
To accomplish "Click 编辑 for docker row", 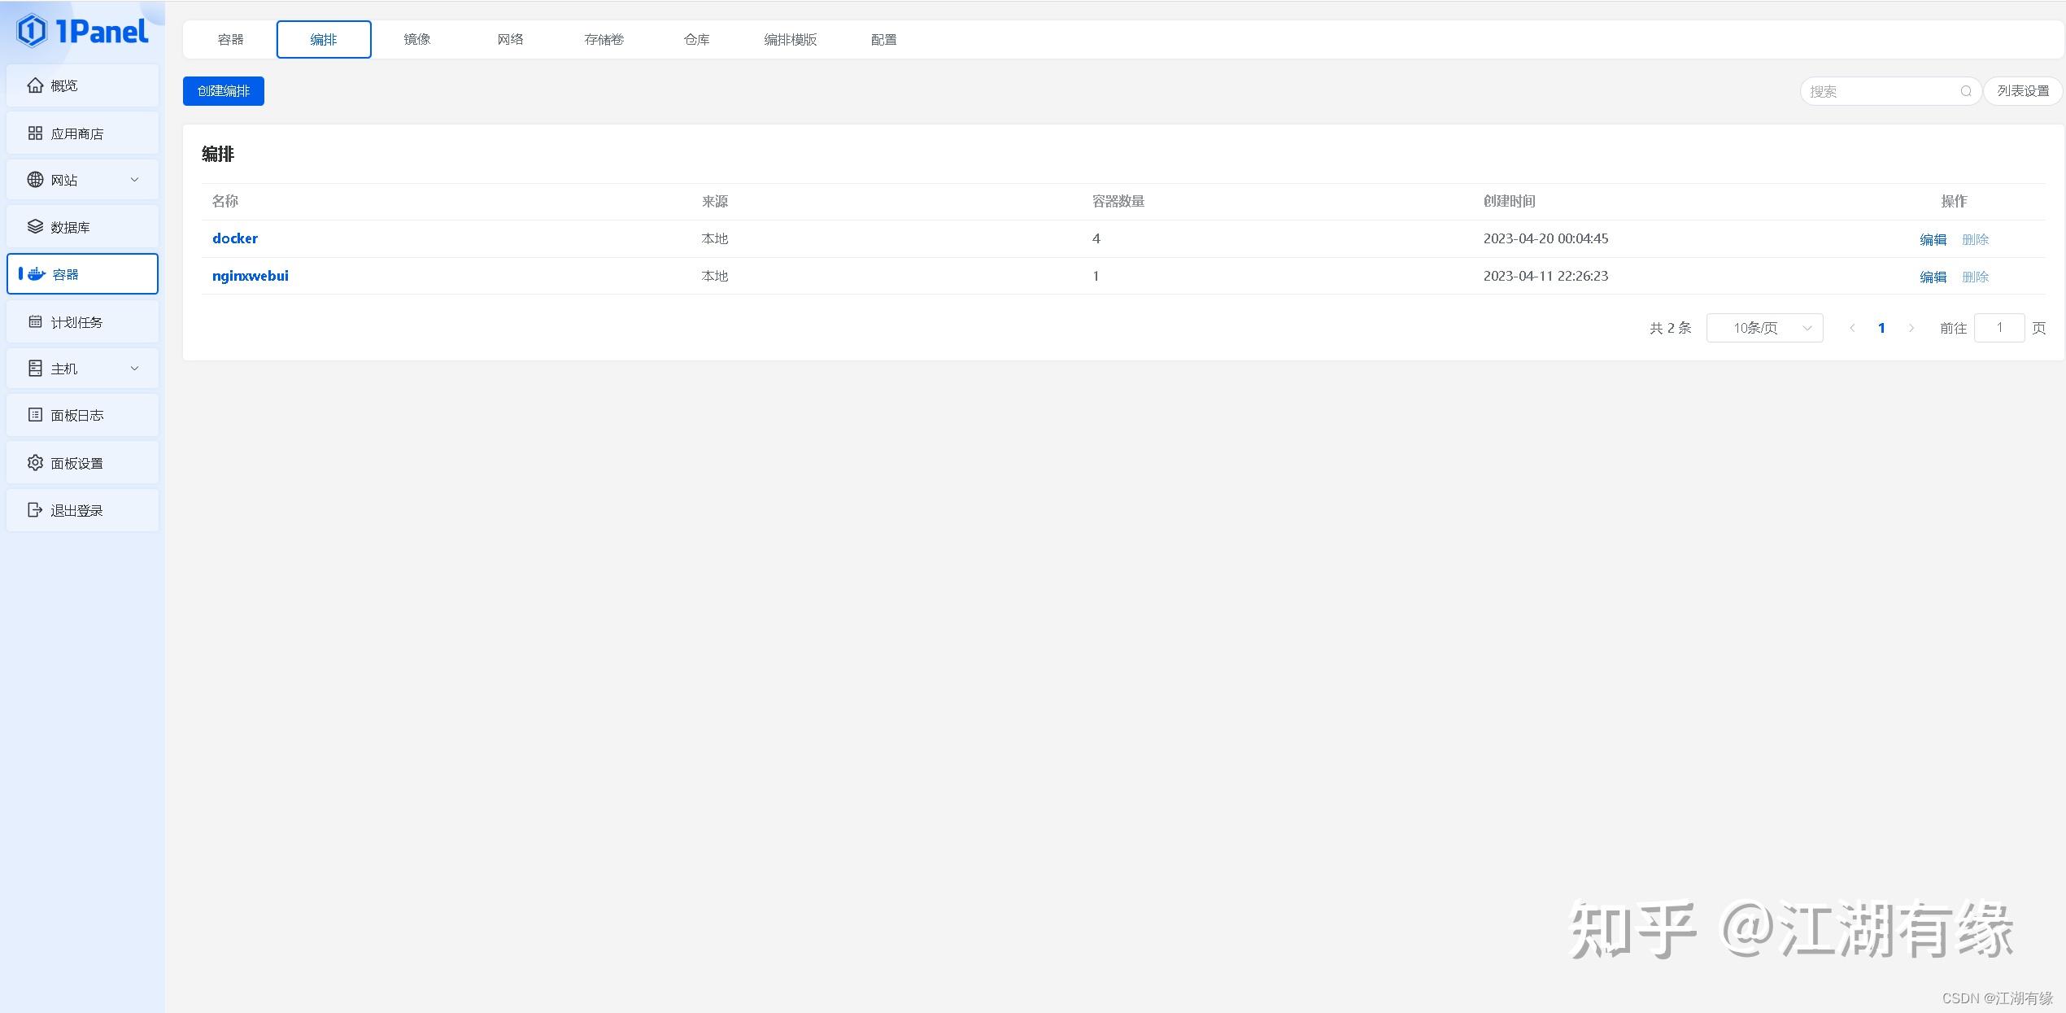I will [1933, 239].
